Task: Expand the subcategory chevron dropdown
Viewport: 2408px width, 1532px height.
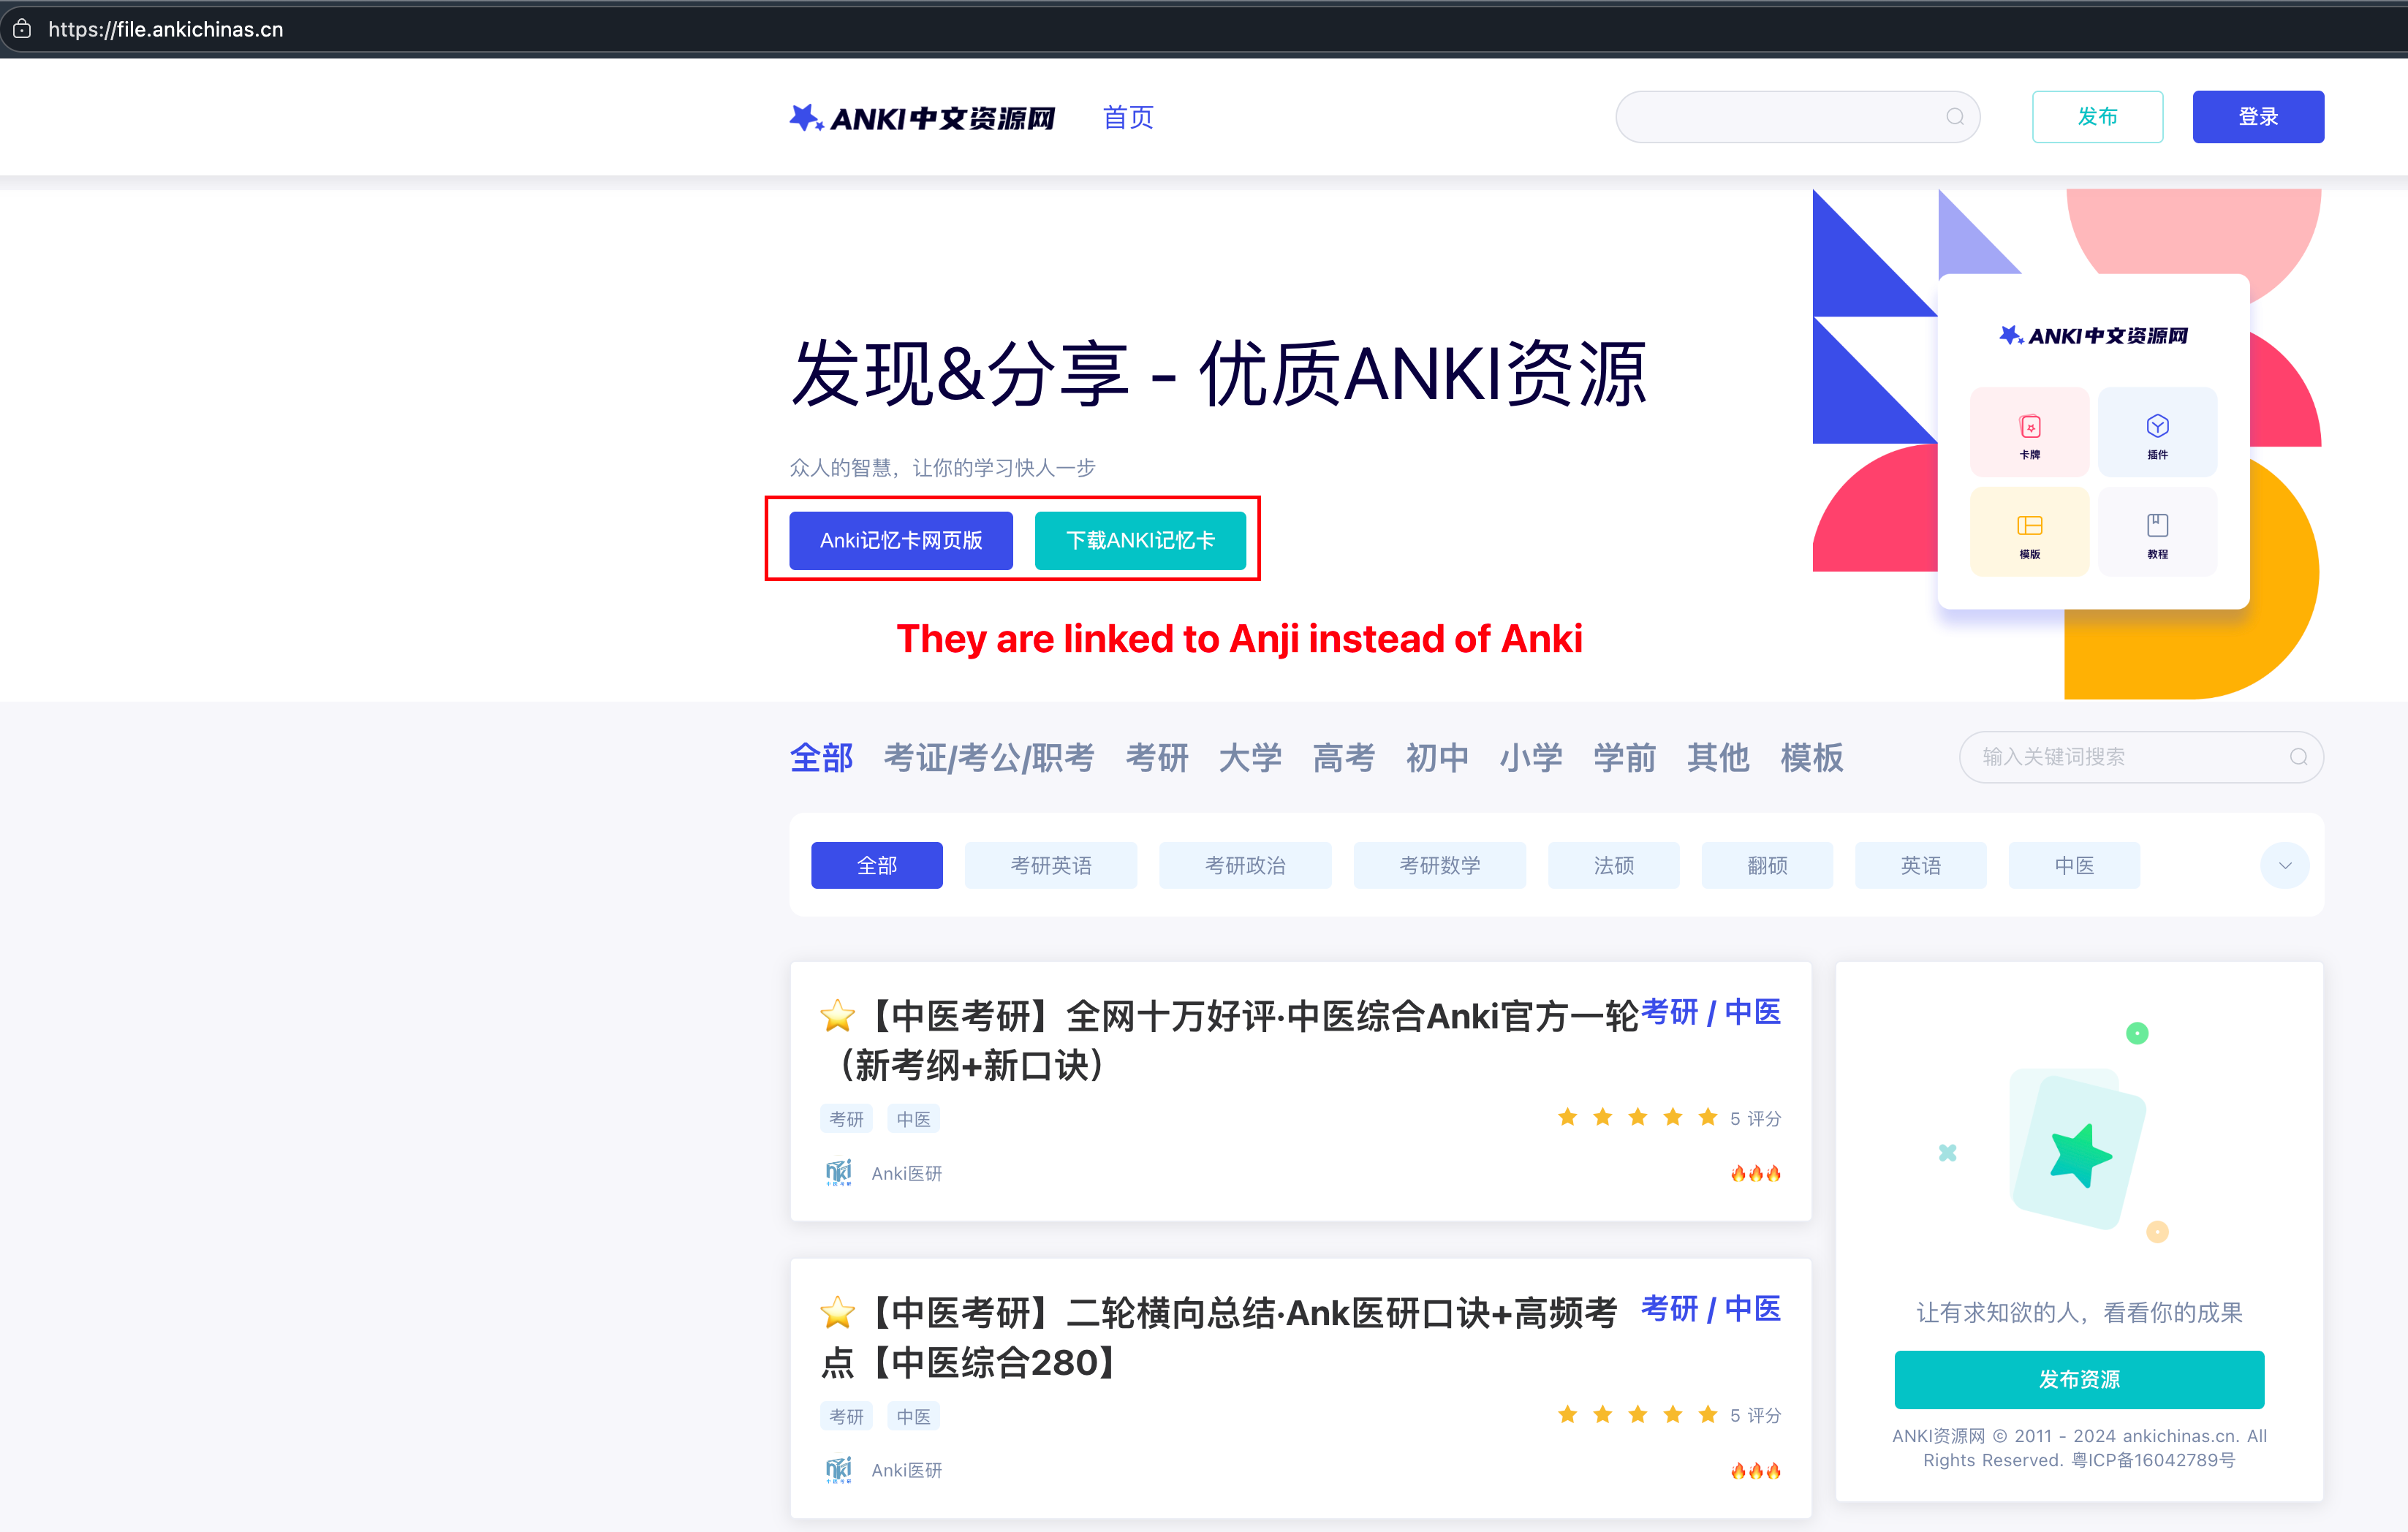Action: click(2284, 865)
